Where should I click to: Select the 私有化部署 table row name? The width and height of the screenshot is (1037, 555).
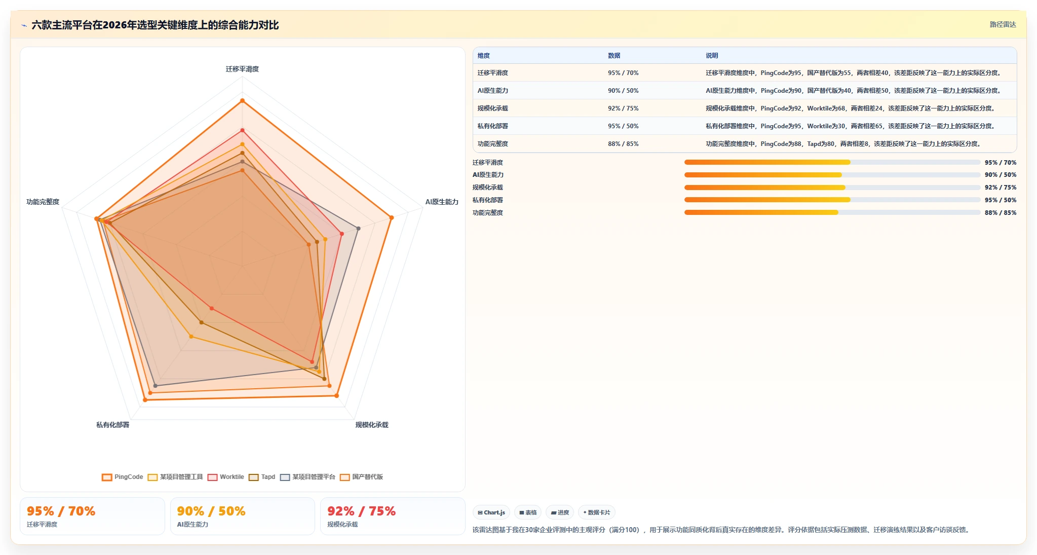(492, 126)
